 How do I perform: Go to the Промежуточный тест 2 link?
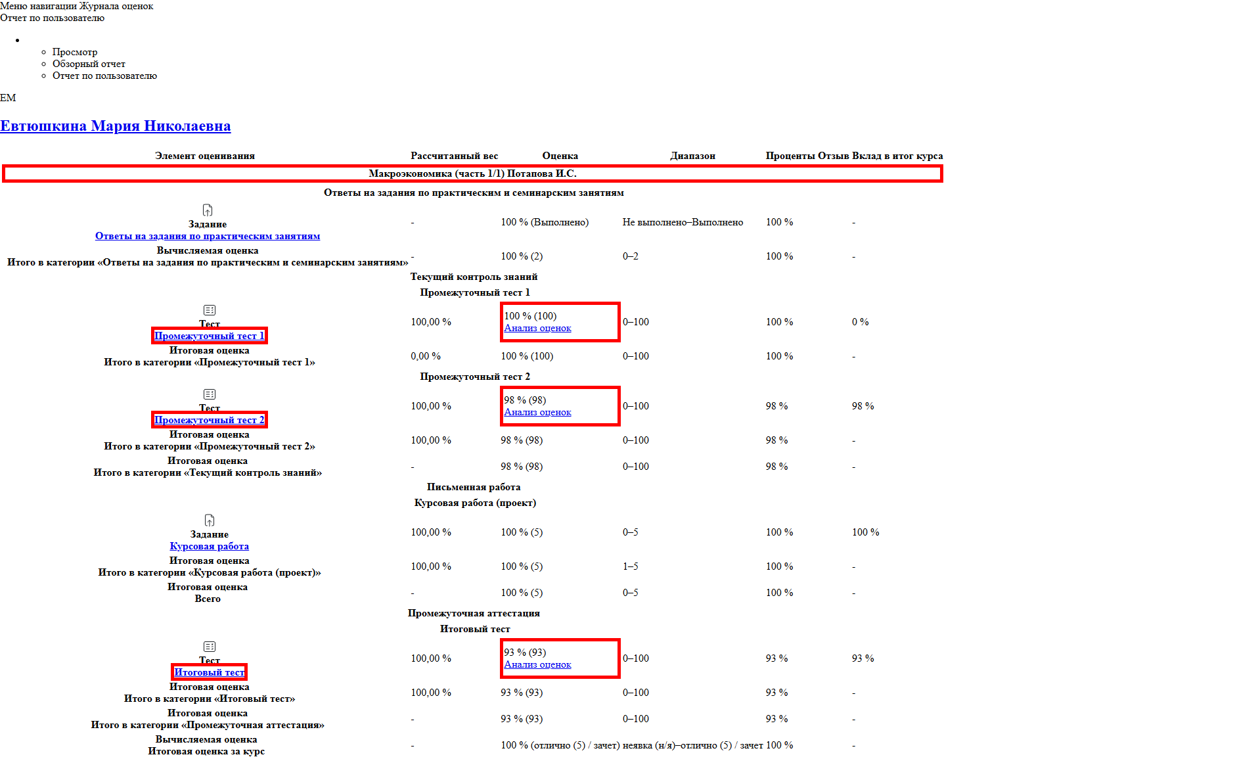(210, 420)
